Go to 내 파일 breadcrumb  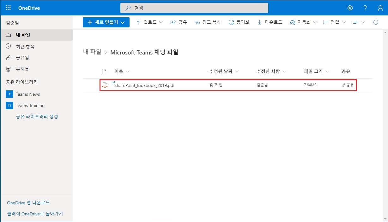[x=92, y=52]
